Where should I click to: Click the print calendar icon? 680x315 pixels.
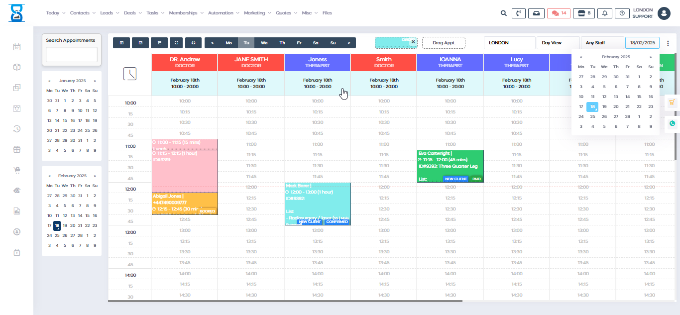[194, 43]
